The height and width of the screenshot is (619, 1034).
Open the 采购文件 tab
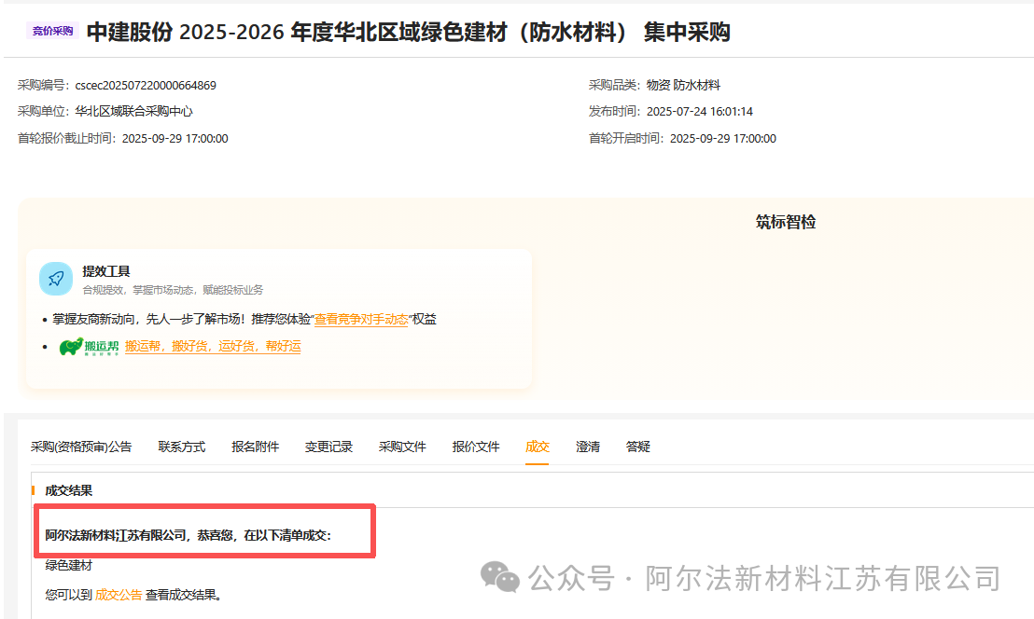coord(402,447)
